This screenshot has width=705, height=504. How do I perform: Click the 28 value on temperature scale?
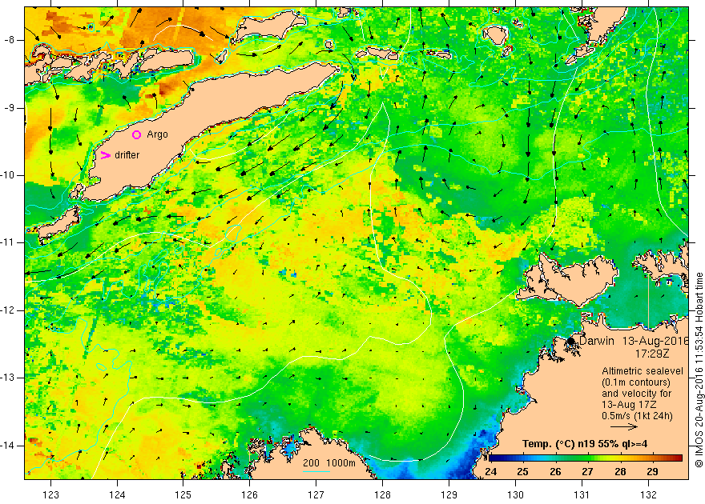pyautogui.click(x=620, y=472)
